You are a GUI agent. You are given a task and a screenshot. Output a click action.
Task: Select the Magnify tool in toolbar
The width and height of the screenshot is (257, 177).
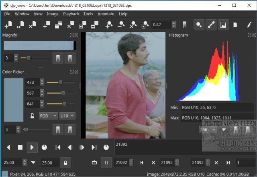coord(199,25)
